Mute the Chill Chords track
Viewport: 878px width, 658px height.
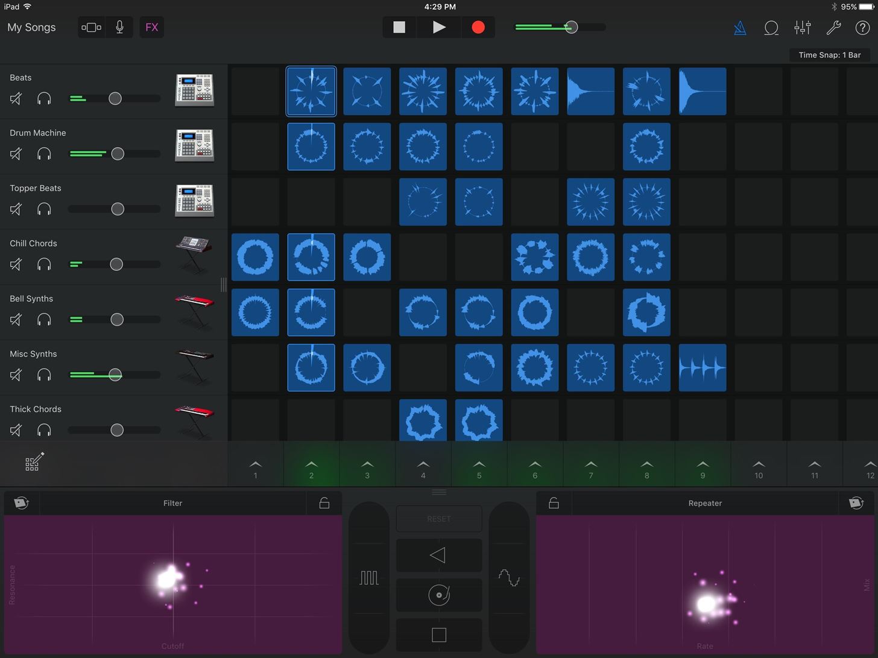click(16, 264)
